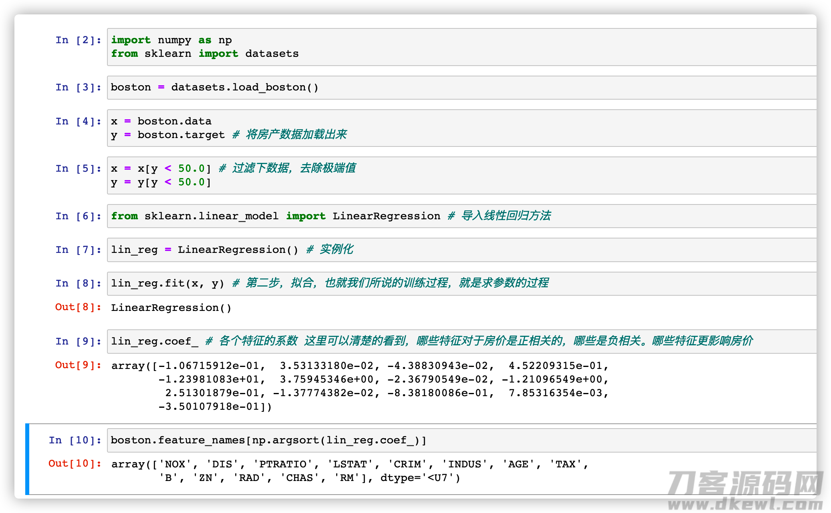Click the blue selected-cell indicator bar
The width and height of the screenshot is (831, 513).
27,459
